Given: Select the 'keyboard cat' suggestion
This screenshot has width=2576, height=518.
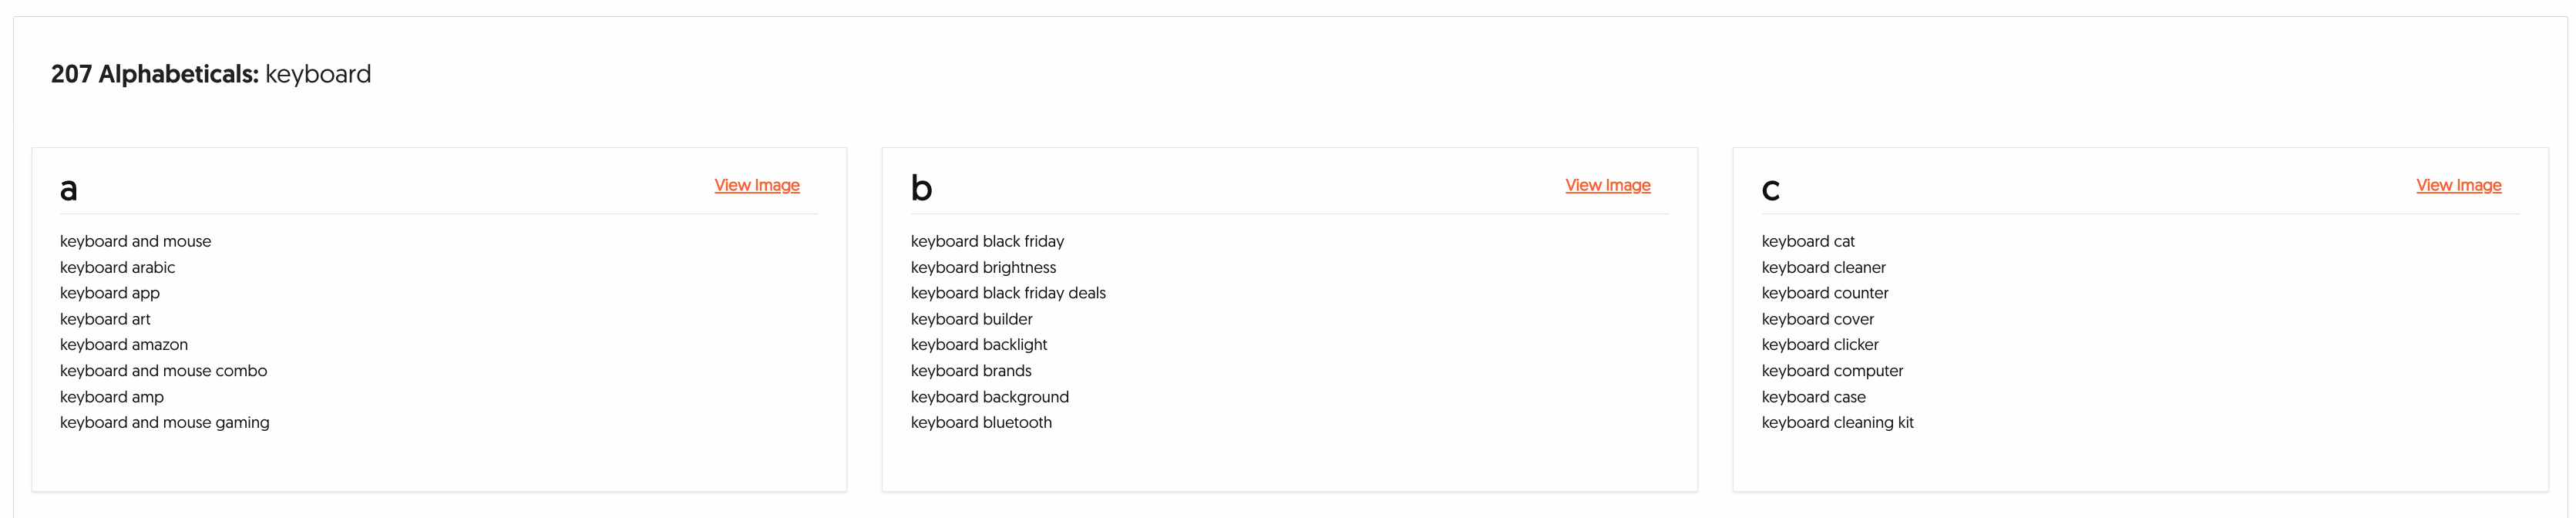Looking at the screenshot, I should [x=1807, y=241].
